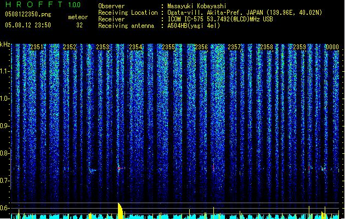Click the 2351 time marker

pos(37,47)
